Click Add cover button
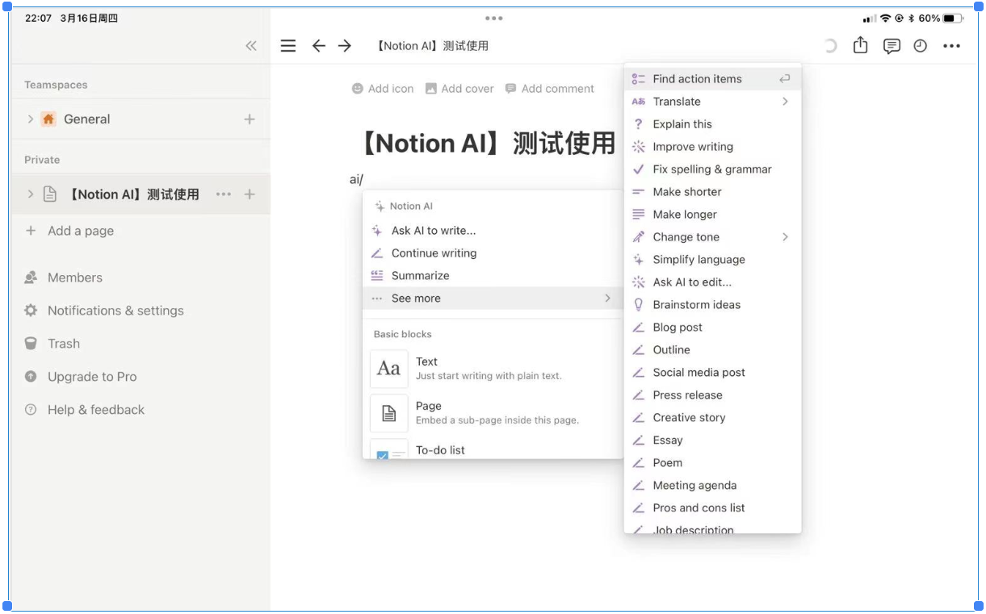Screen dimensions: 986x614 [459, 89]
